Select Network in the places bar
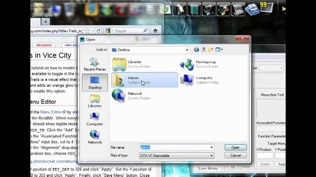 [94, 137]
